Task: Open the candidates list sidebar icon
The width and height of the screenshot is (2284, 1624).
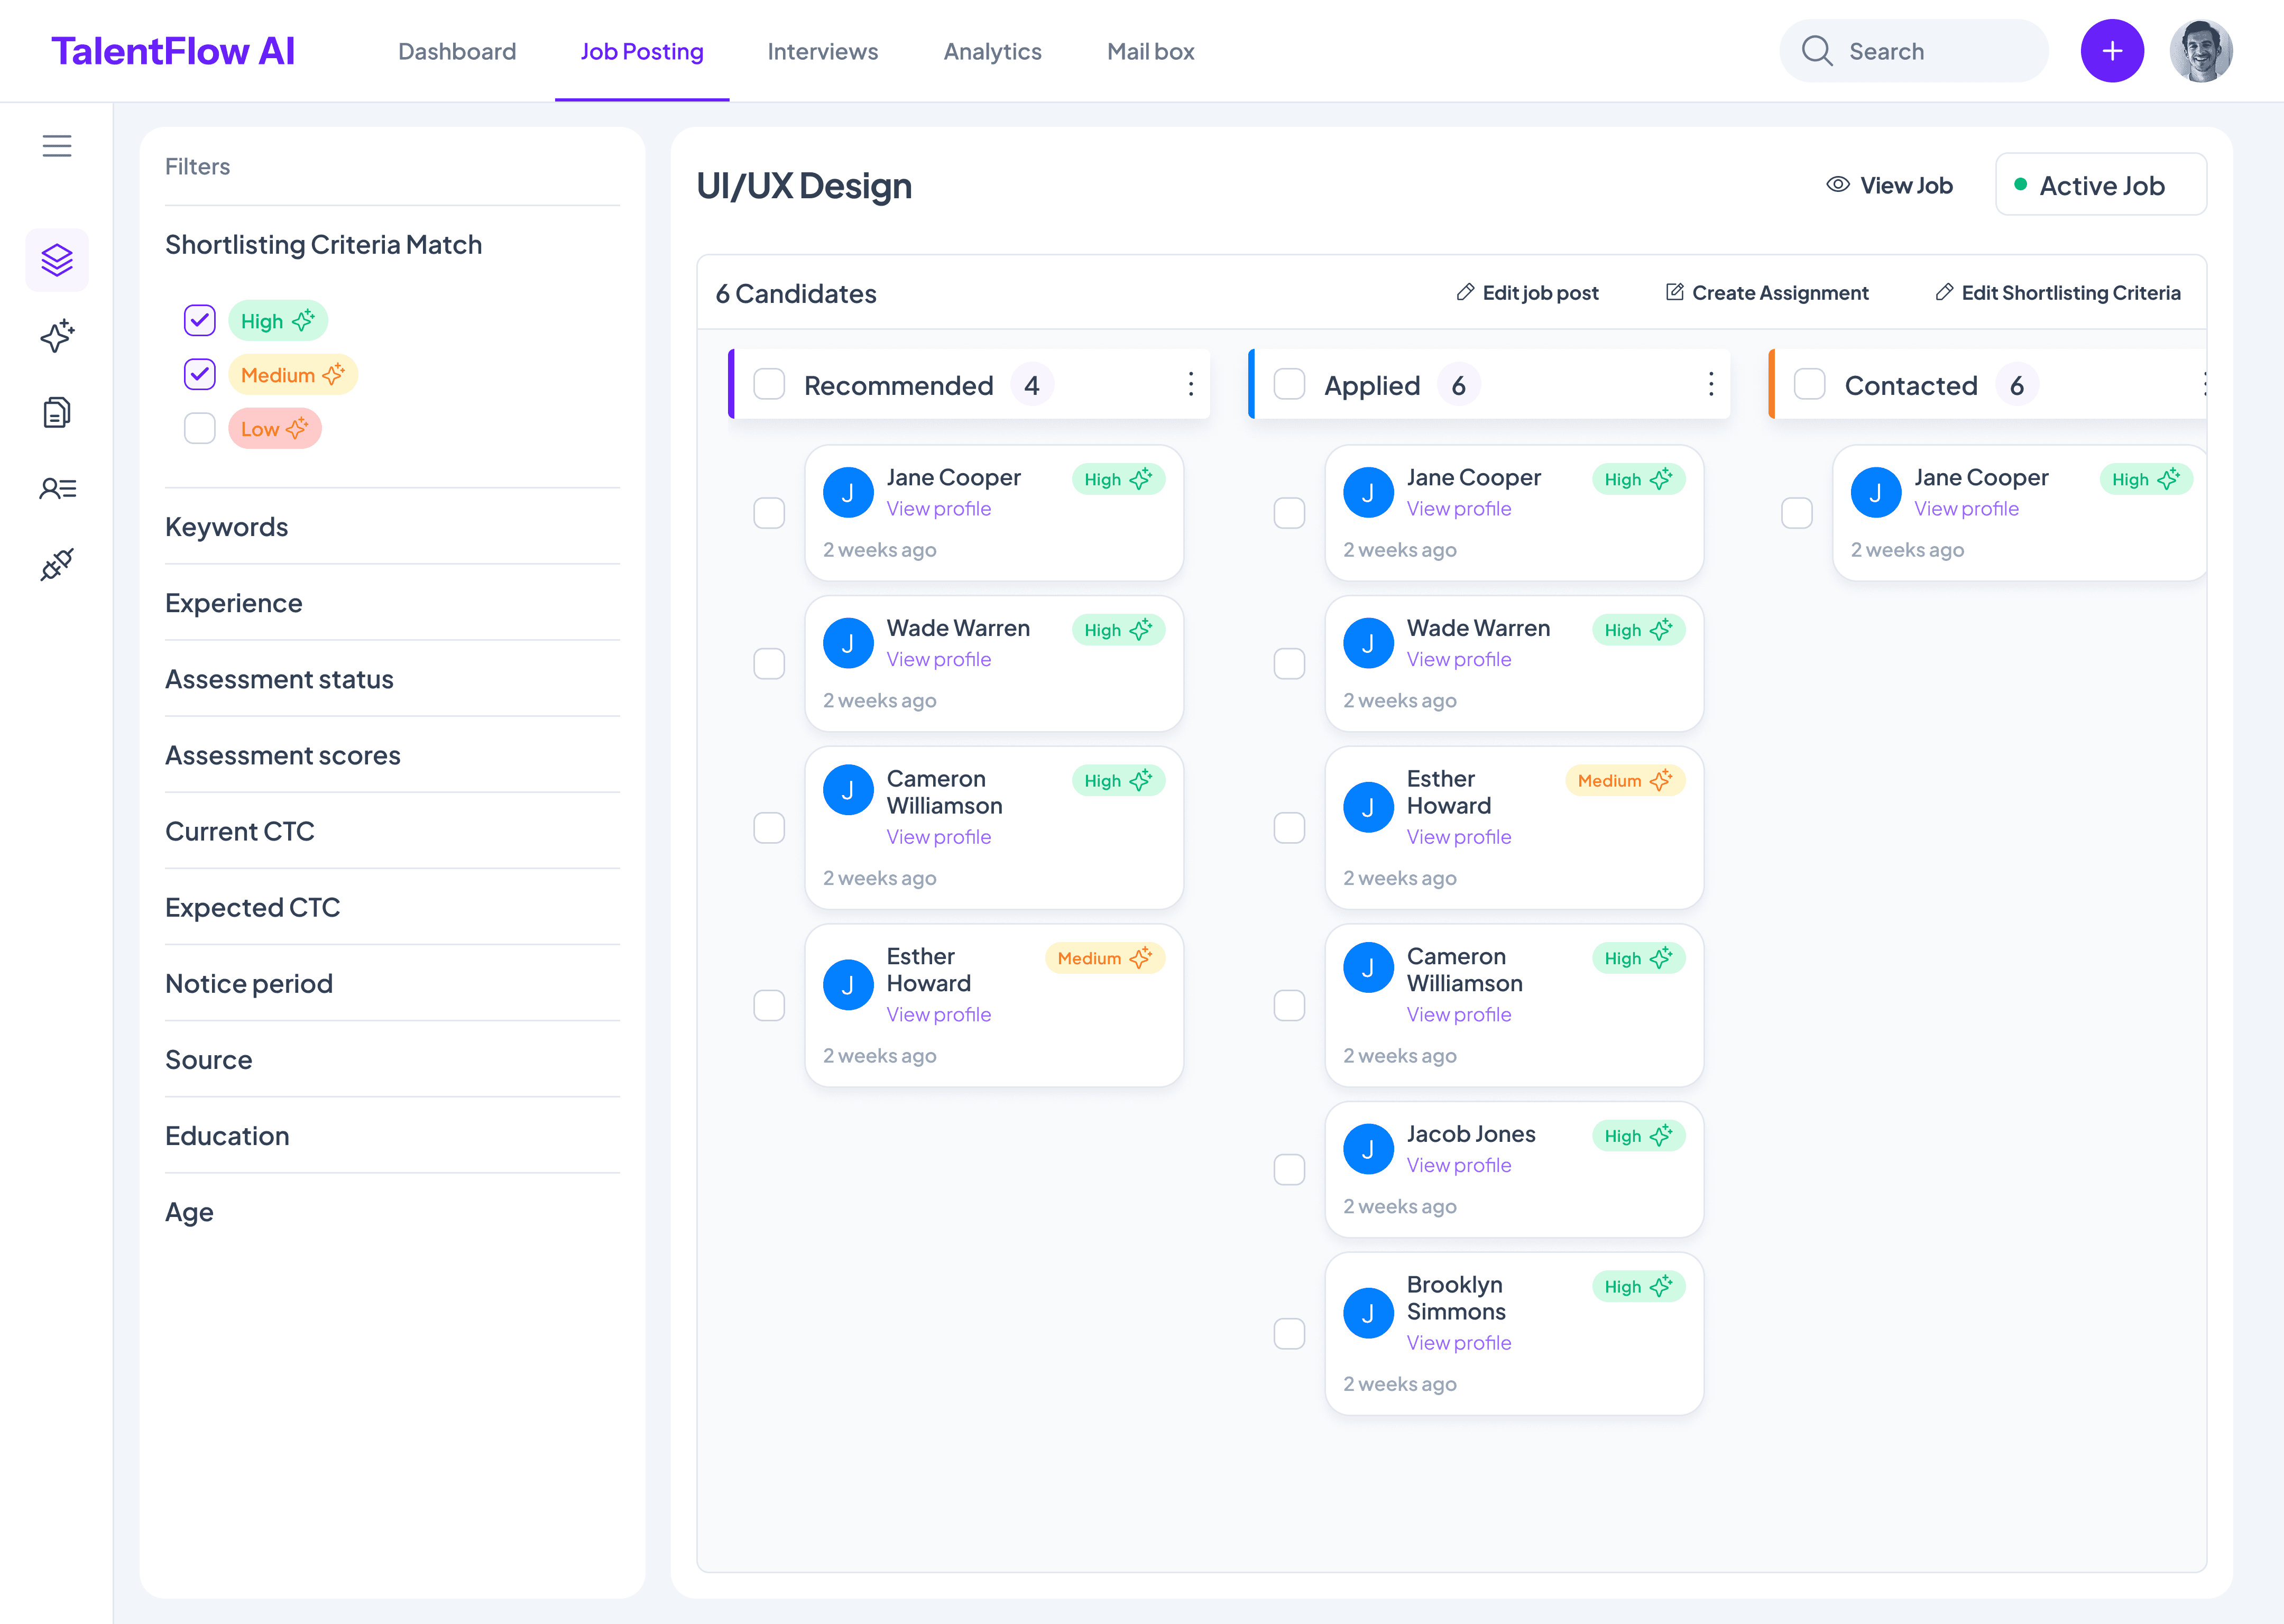Action: pos(57,488)
